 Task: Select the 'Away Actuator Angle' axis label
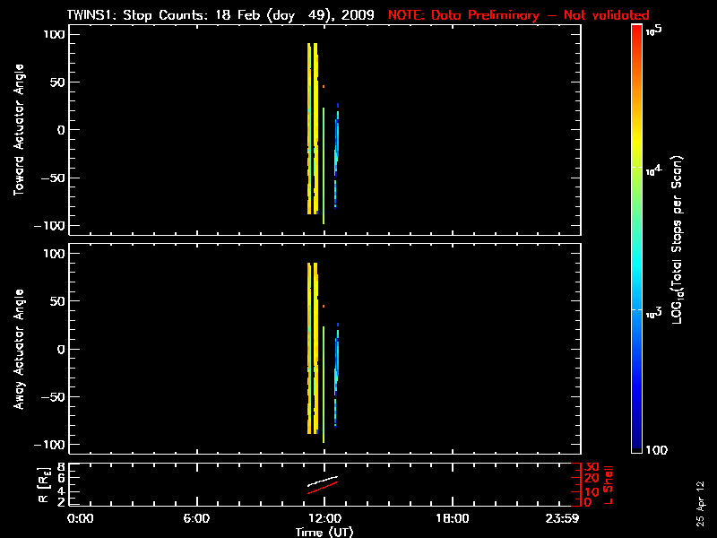pos(18,350)
